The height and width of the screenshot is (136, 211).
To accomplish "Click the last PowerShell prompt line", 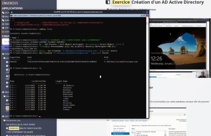I will click(x=25, y=116).
